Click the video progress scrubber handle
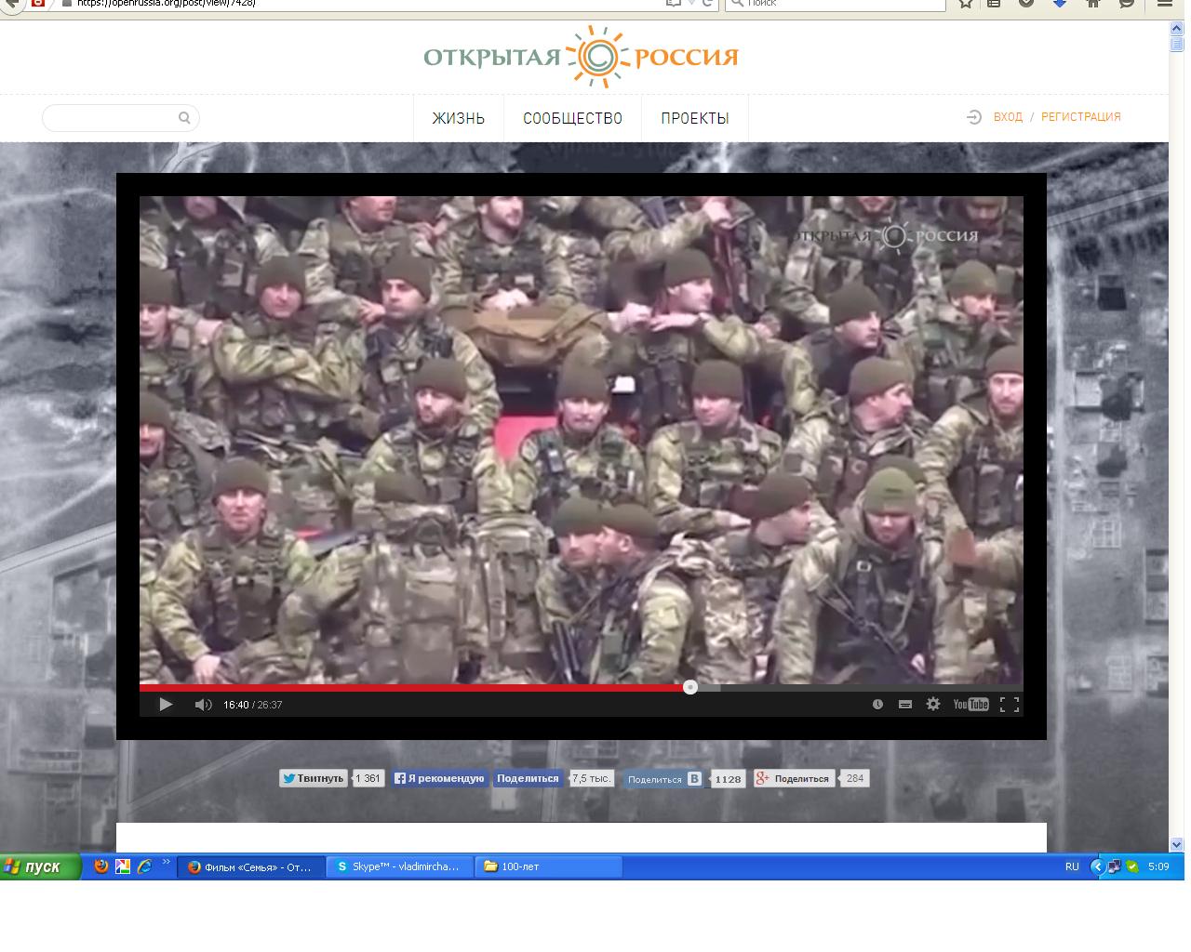Screen dimensions: 1191x952 coord(690,687)
